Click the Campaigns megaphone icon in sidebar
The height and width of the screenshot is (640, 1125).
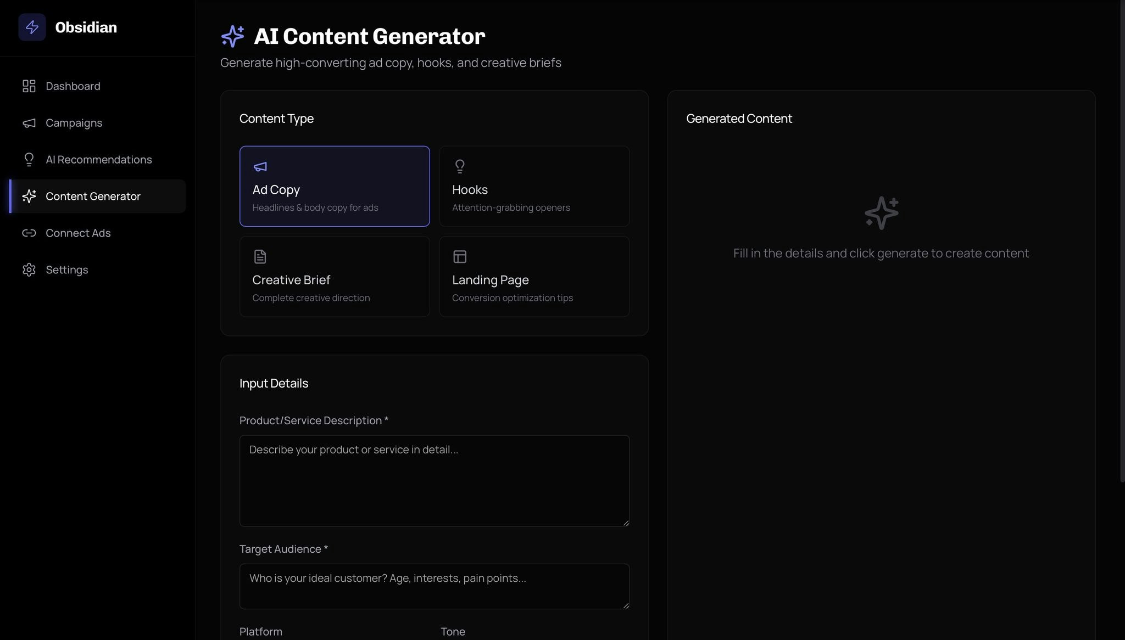pos(29,123)
